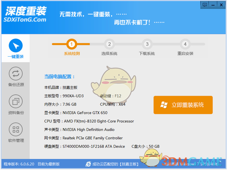The height and width of the screenshot is (170, 227).
Task: Select step 4 重启安装 circle
Action: [185, 44]
